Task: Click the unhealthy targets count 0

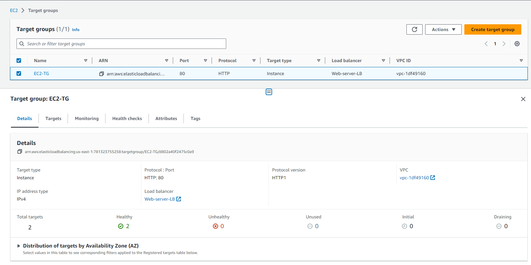Action: point(222,226)
